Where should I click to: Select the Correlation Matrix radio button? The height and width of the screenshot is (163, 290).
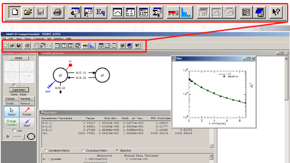[x=46, y=151]
